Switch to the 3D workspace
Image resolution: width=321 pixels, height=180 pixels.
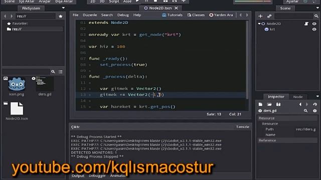coord(102,1)
